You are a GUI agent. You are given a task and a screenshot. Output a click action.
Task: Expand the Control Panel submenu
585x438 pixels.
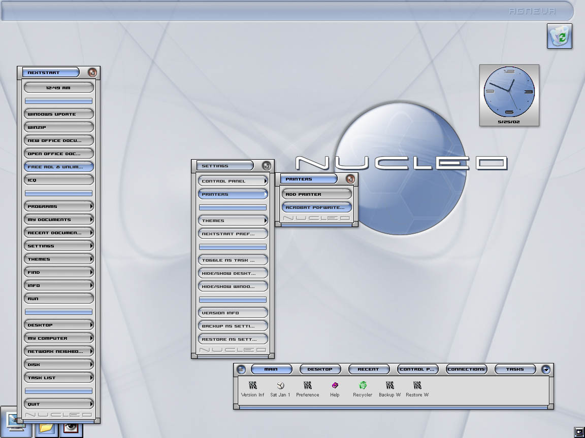pyautogui.click(x=233, y=181)
